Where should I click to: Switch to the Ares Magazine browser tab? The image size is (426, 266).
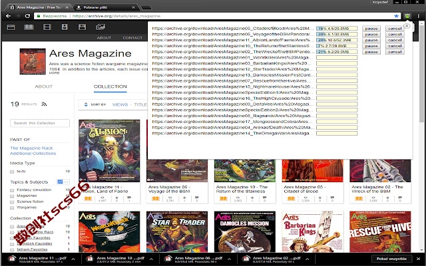[39, 7]
